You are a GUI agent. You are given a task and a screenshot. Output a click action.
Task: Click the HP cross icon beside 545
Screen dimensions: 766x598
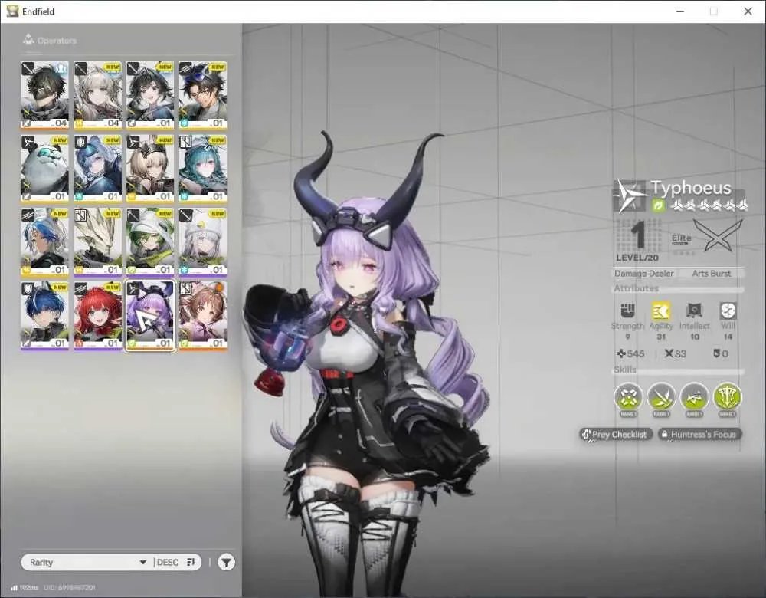point(621,353)
